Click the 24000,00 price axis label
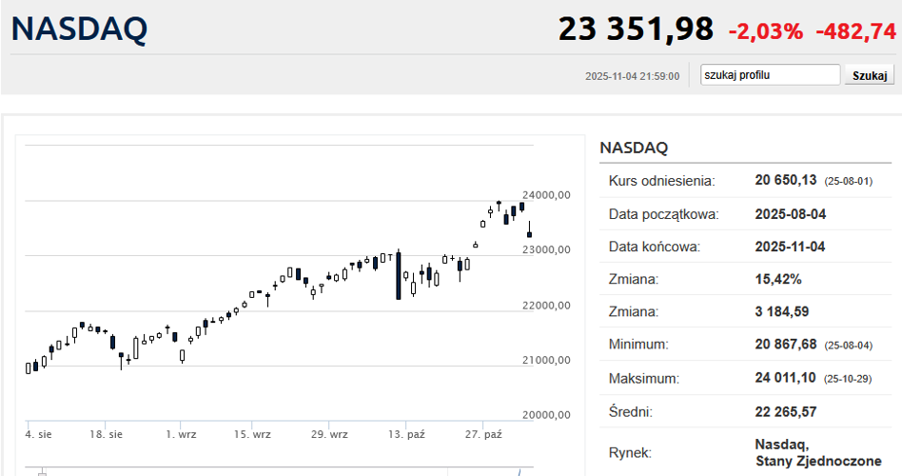 click(545, 195)
